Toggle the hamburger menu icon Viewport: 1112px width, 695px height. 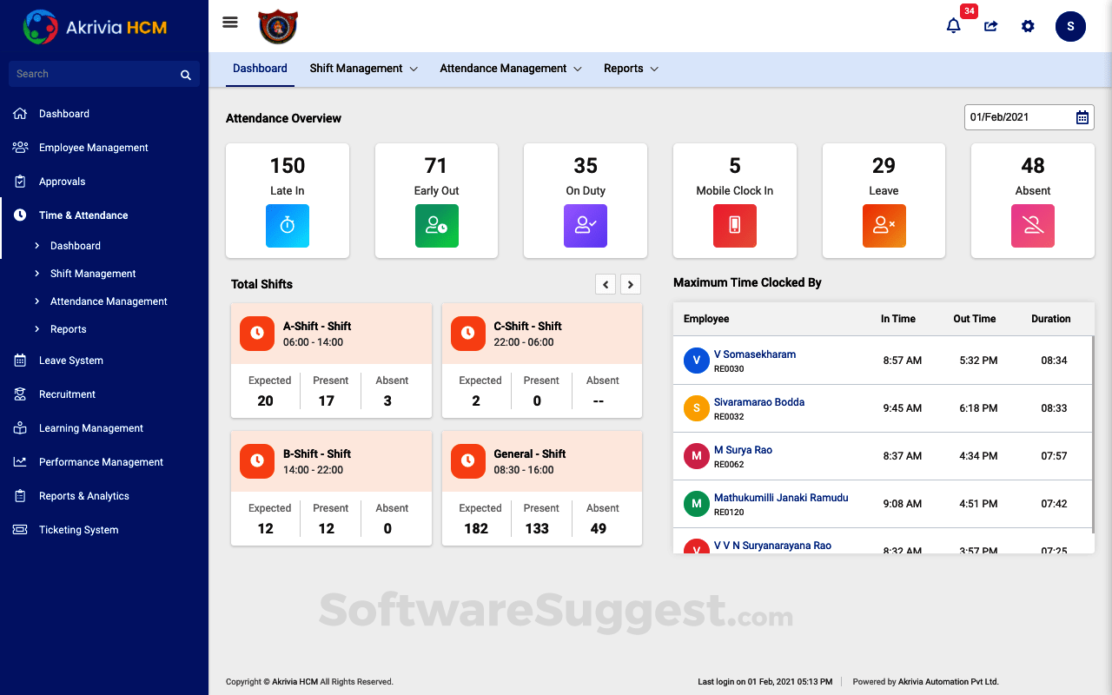point(230,23)
